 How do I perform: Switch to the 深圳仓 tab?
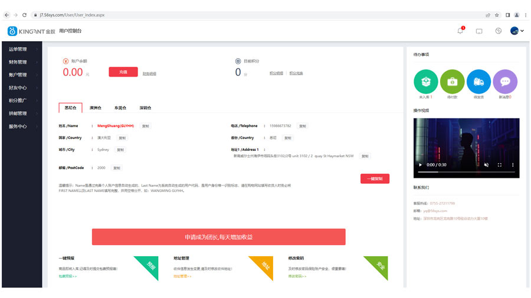[x=145, y=108]
